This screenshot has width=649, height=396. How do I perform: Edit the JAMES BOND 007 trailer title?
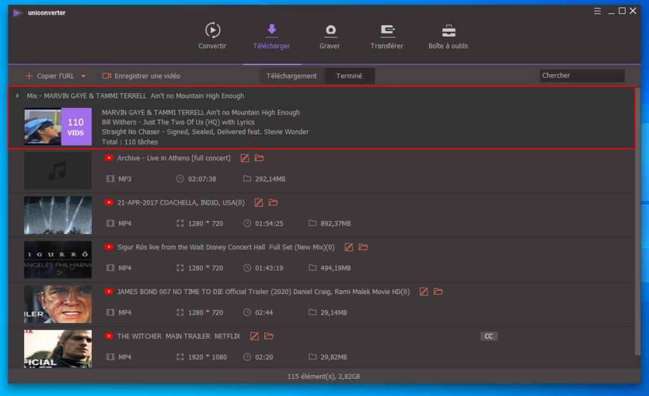click(x=424, y=292)
